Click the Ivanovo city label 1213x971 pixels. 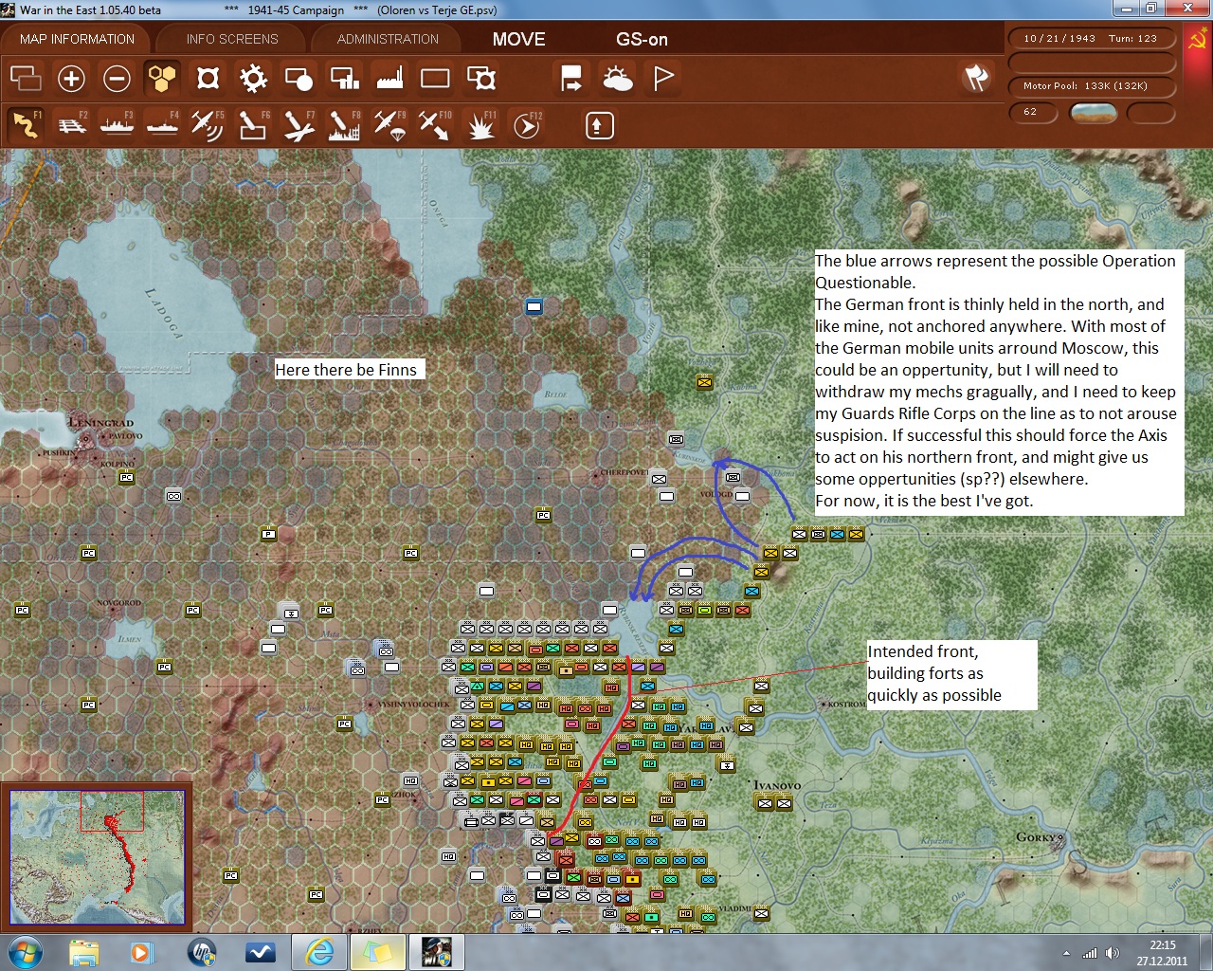pos(777,785)
